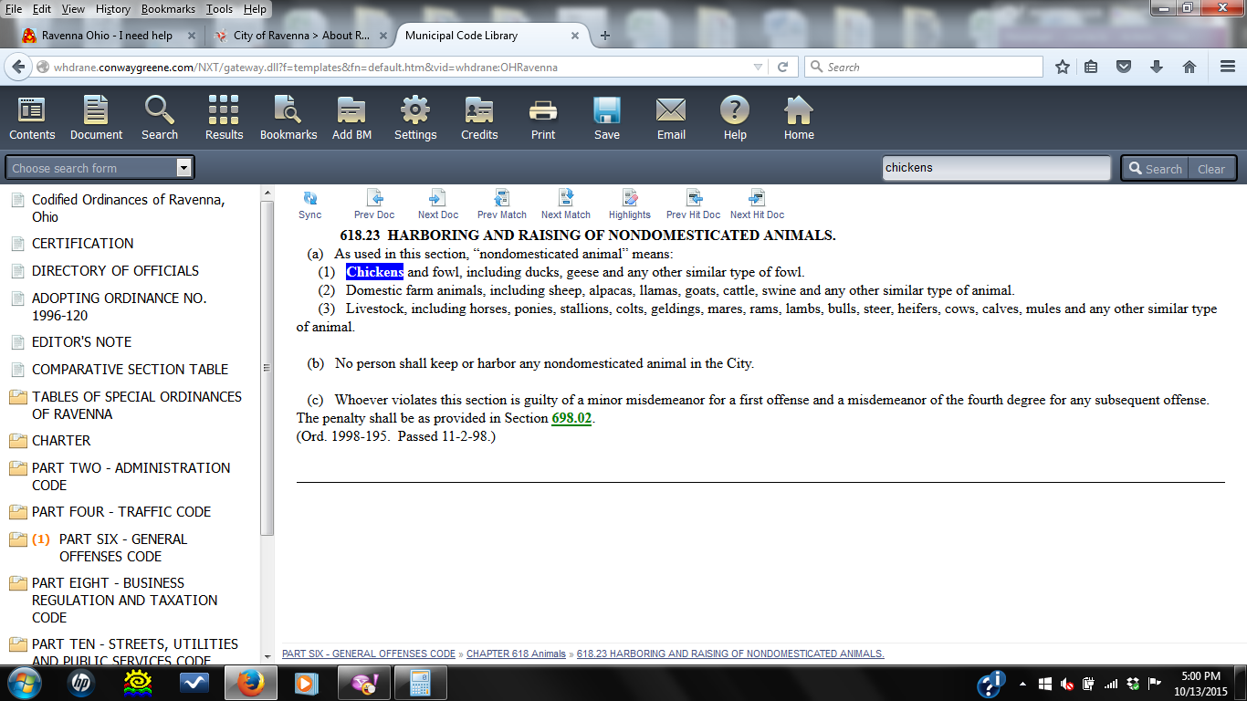The width and height of the screenshot is (1247, 701).
Task: Switch to the Ravenna Ohio - I need help tab
Action: tap(107, 36)
